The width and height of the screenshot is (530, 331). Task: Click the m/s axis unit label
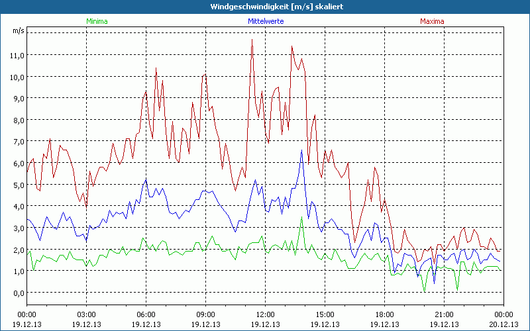point(19,30)
